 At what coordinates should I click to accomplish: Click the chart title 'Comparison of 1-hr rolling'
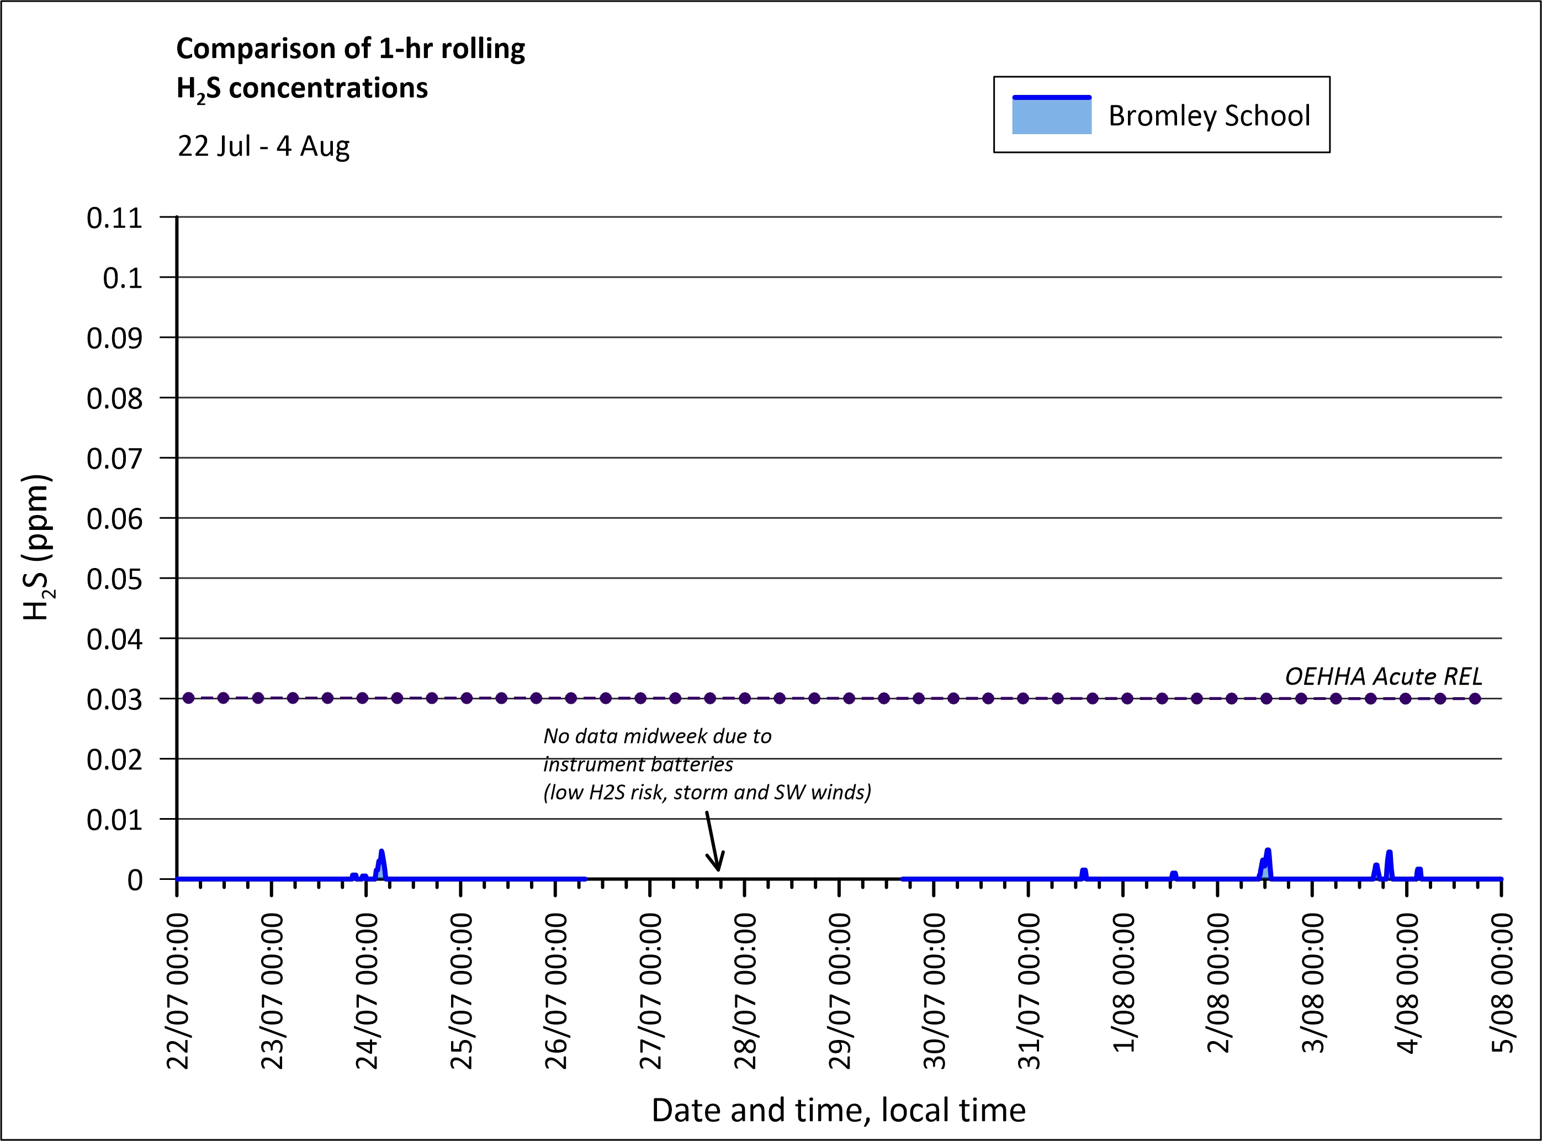(350, 49)
